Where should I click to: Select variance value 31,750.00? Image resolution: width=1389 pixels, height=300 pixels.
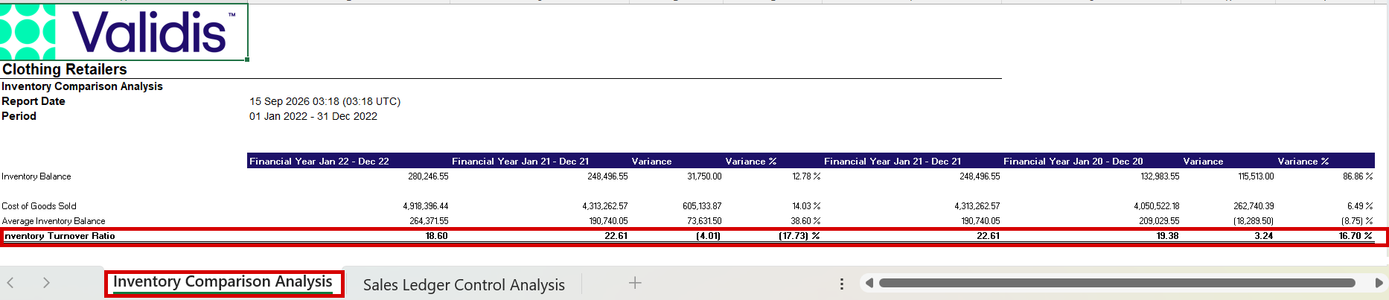coord(704,176)
